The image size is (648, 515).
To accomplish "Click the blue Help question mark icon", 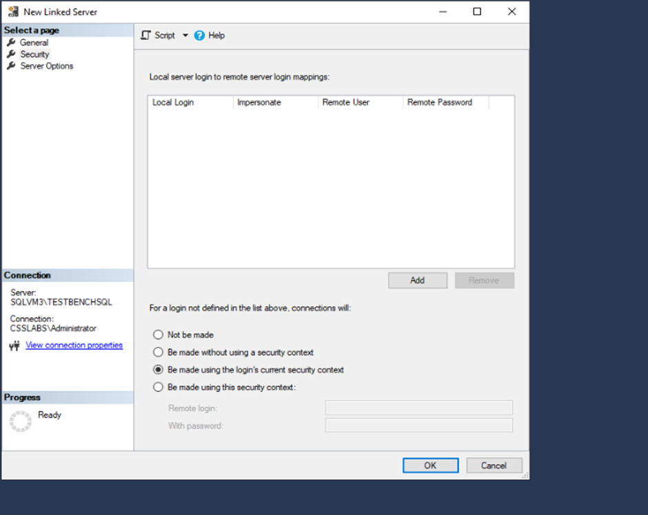I will click(x=199, y=36).
